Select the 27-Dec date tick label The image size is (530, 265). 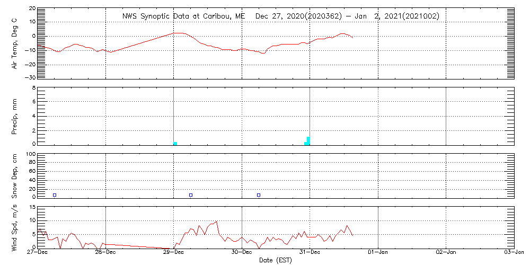pos(38,253)
